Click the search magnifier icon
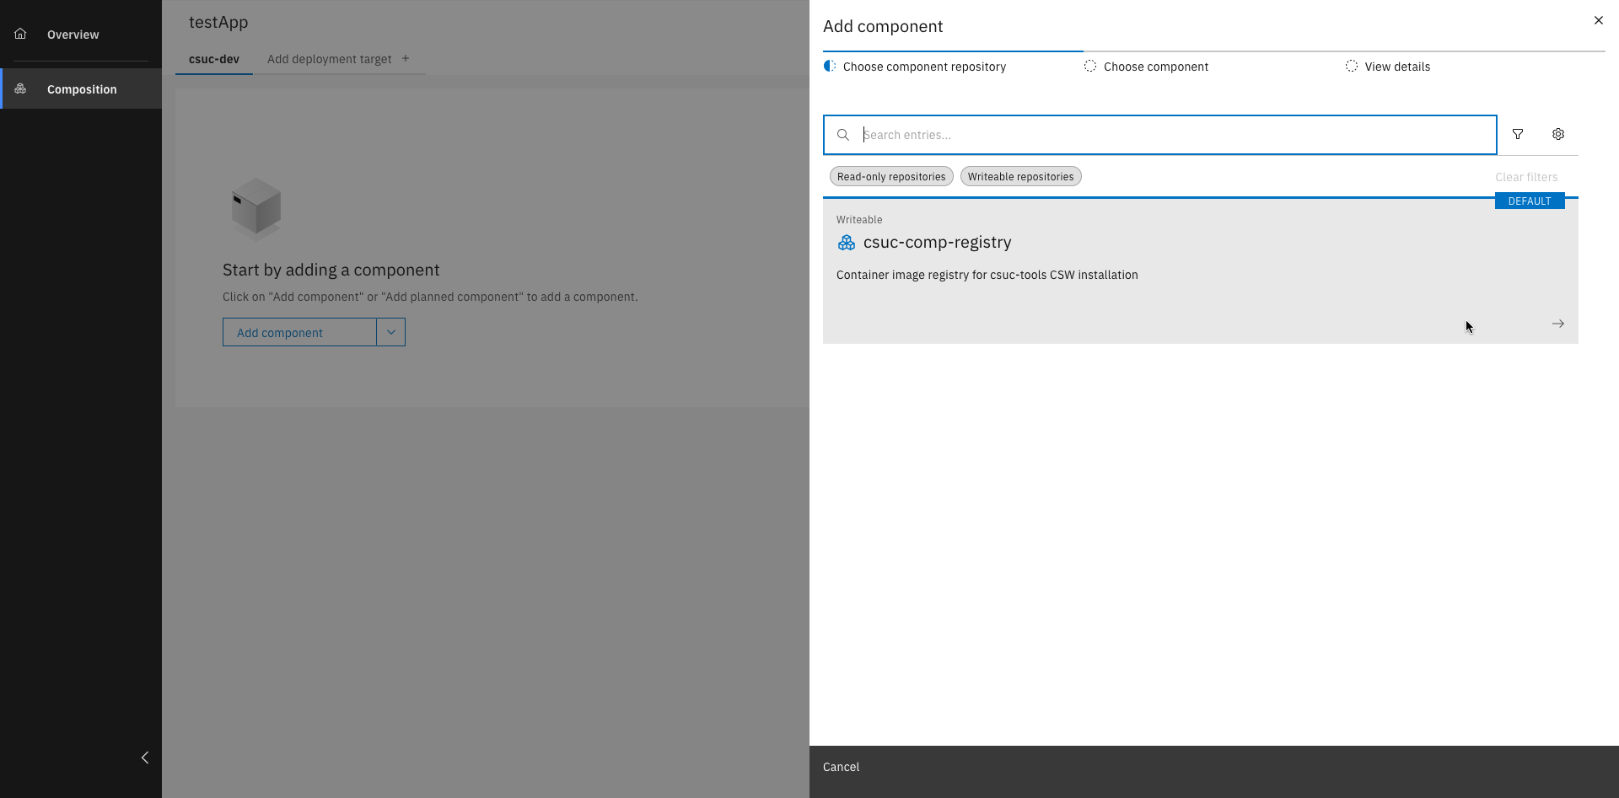Screen dimensions: 1619x798 point(843,135)
